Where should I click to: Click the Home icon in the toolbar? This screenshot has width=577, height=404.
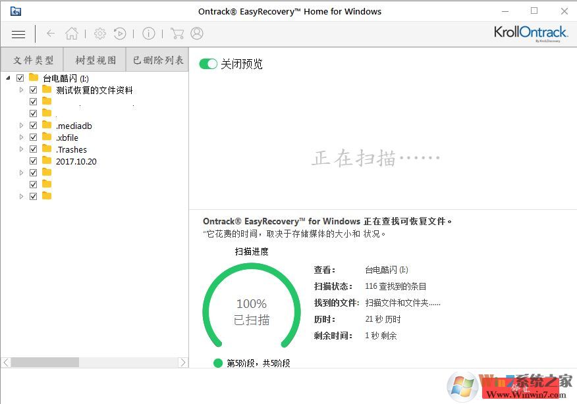[x=72, y=34]
